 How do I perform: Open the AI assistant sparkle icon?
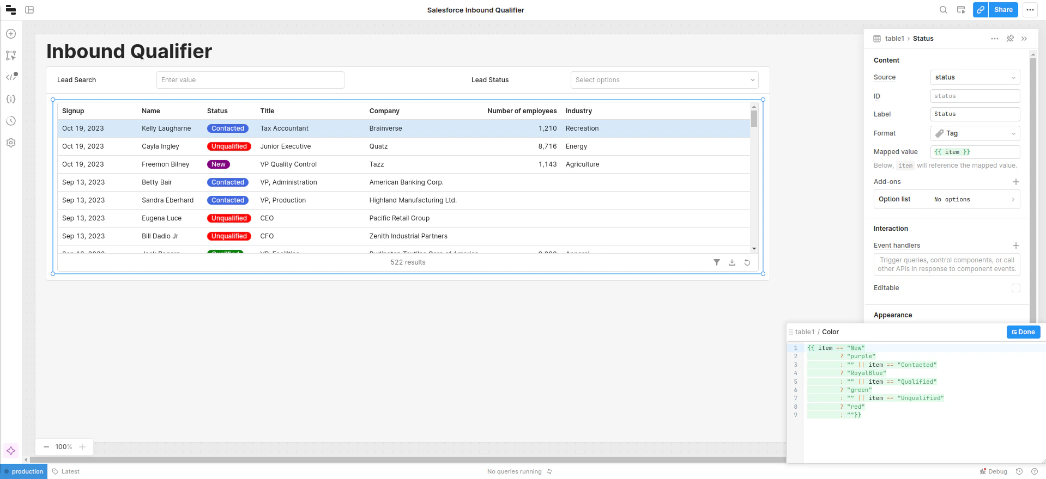[x=11, y=451]
